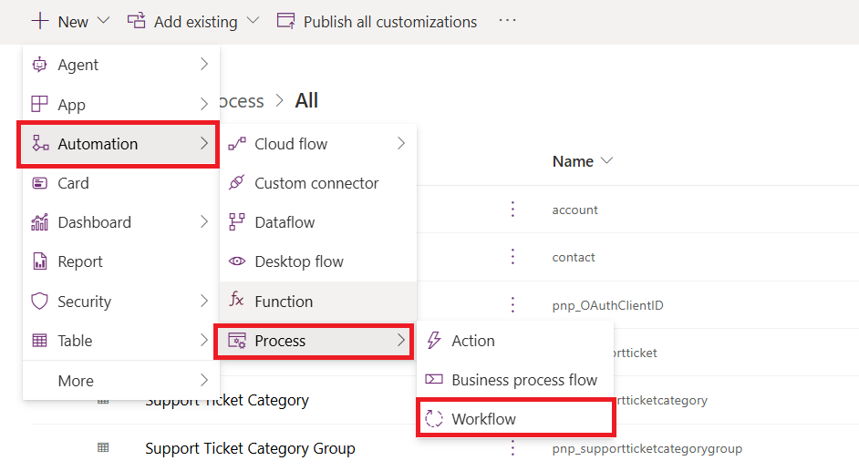859x471 pixels.
Task: Click the Dashboard chart icon
Action: click(39, 222)
